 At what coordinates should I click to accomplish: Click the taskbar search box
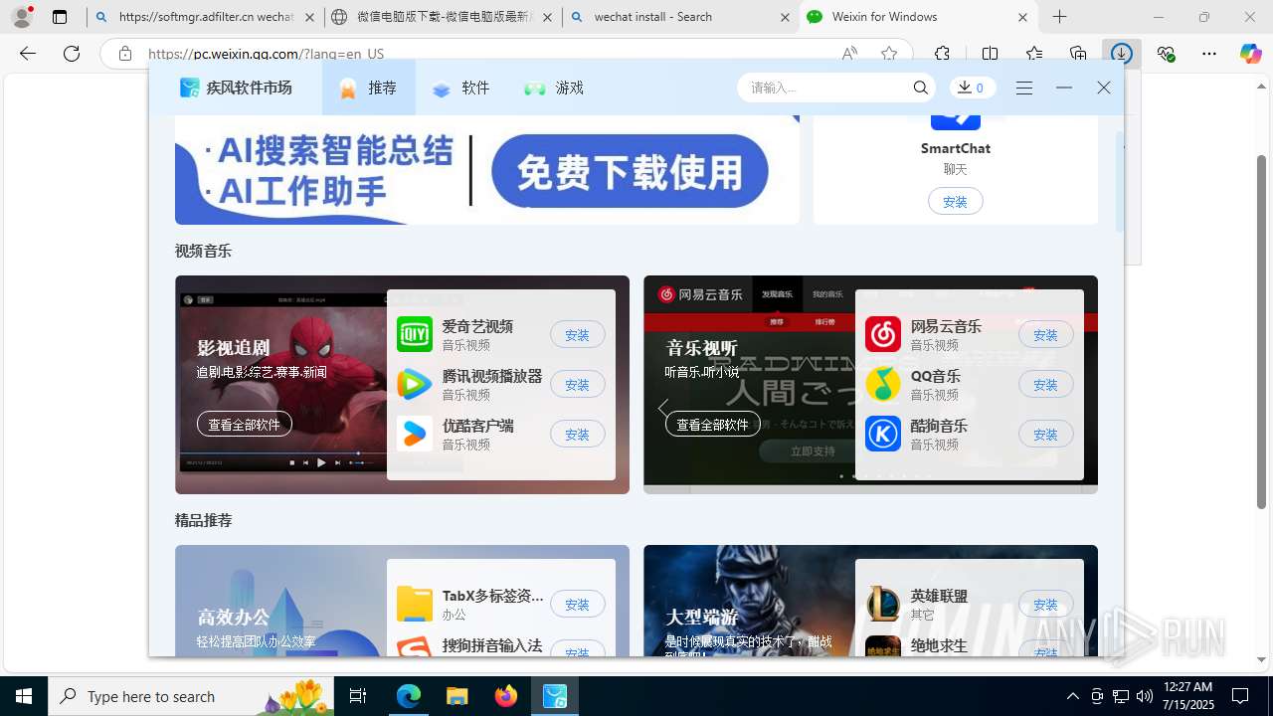pos(192,696)
